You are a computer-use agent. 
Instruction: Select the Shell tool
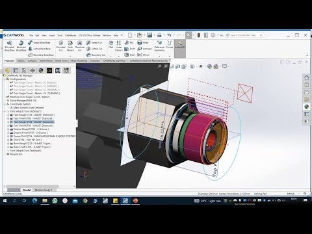click(x=129, y=55)
